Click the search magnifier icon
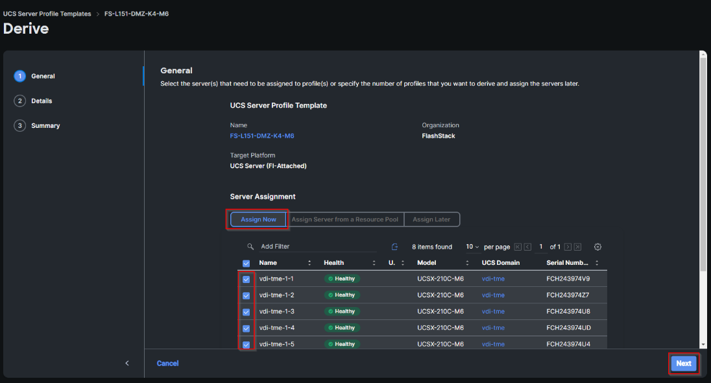Image resolution: width=711 pixels, height=383 pixels. (250, 247)
